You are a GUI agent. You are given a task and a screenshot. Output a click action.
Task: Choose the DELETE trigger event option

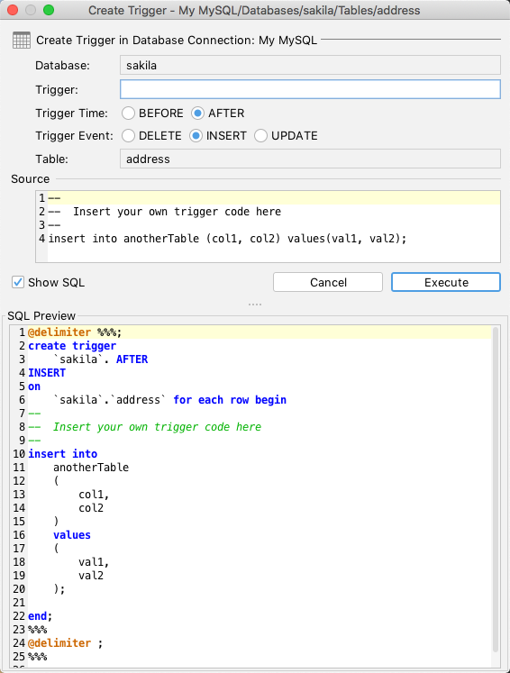[x=128, y=136]
